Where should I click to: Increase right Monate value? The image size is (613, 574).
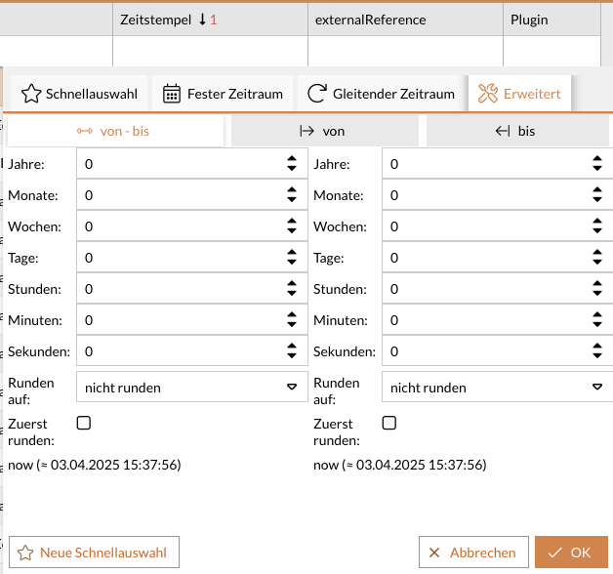tap(597, 190)
